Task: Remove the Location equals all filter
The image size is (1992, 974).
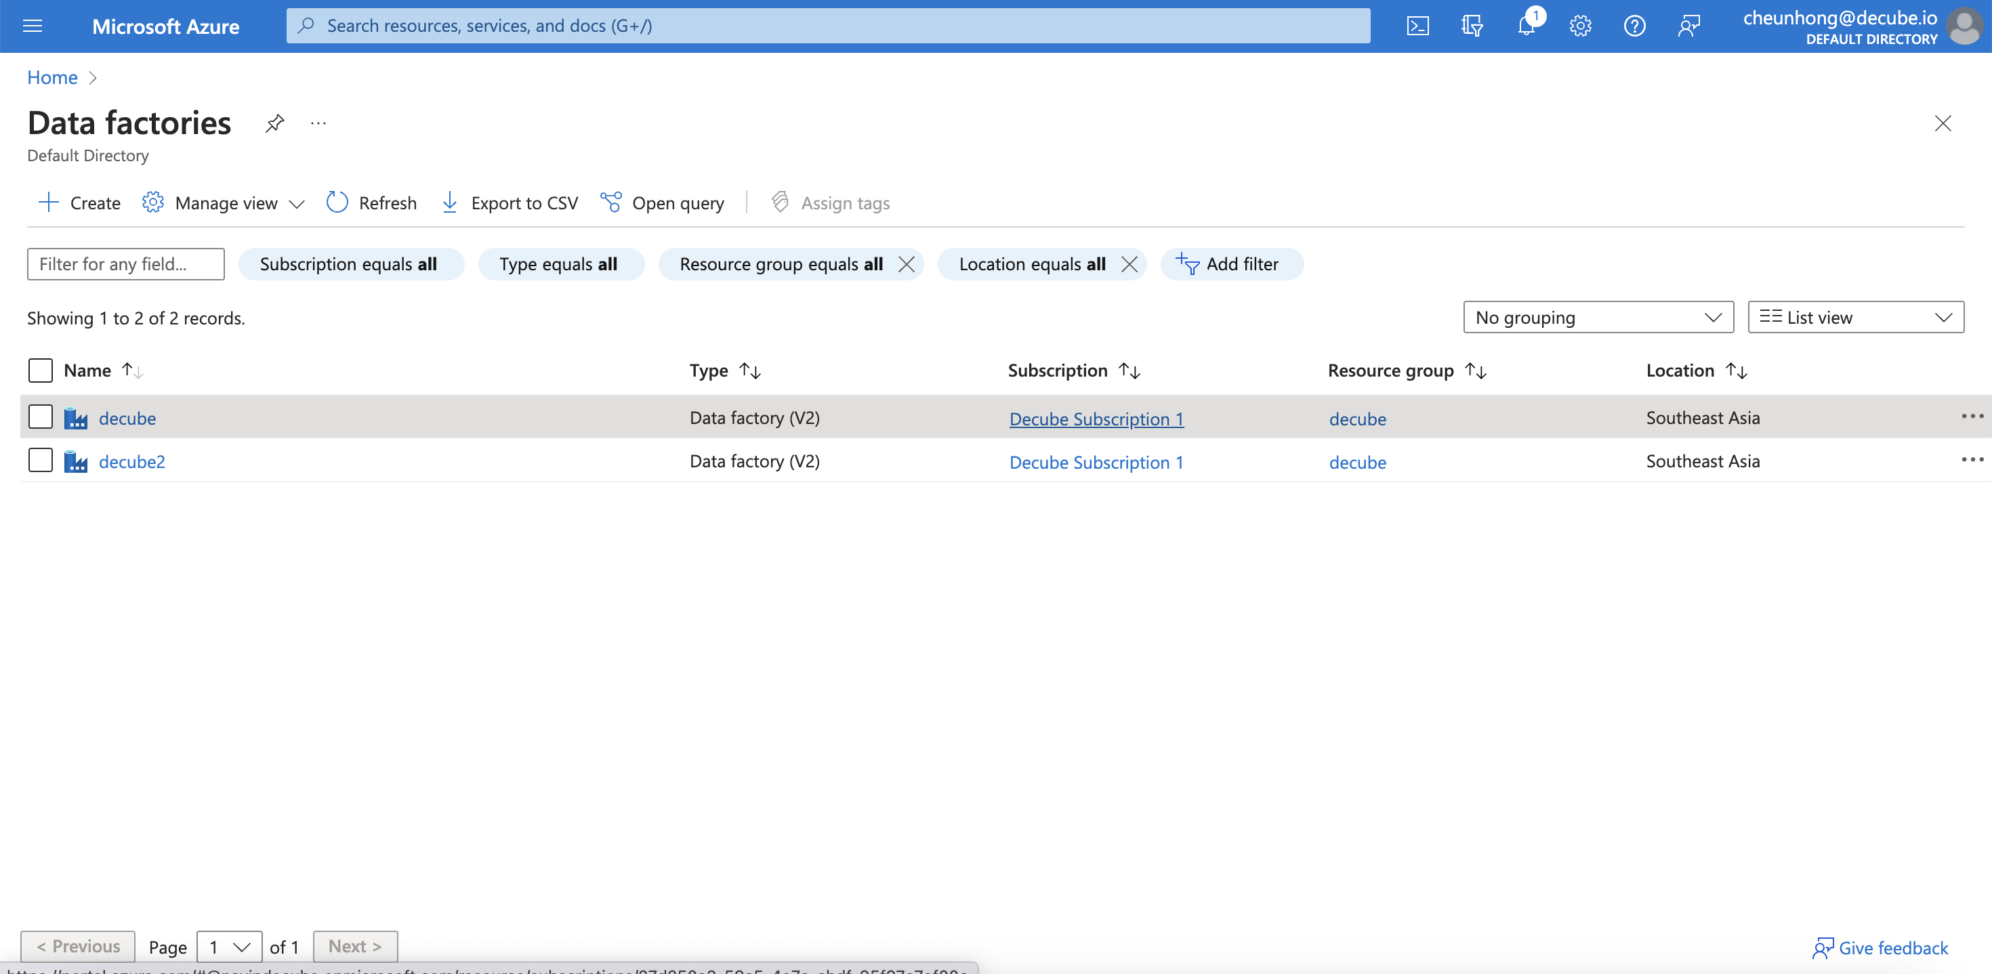Action: (x=1129, y=264)
